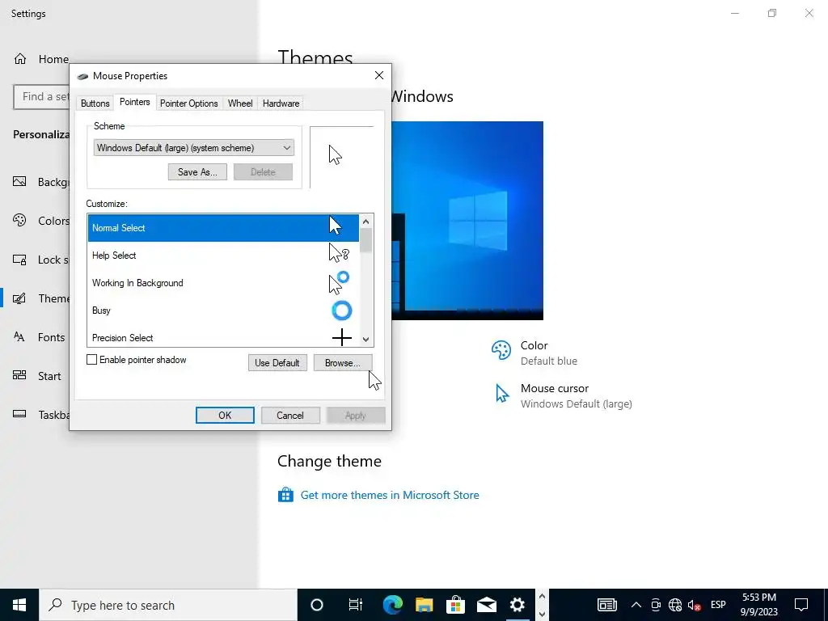Click the Customize list scroll up arrow
Viewport: 828px width, 621px height.
point(366,221)
